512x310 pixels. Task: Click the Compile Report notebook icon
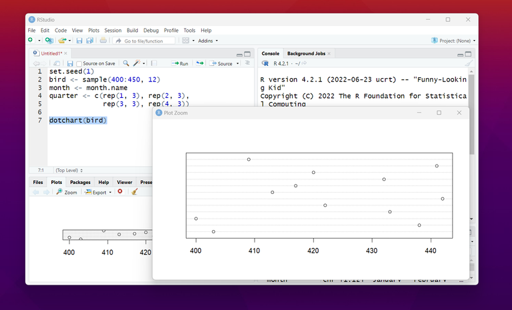(x=154, y=63)
